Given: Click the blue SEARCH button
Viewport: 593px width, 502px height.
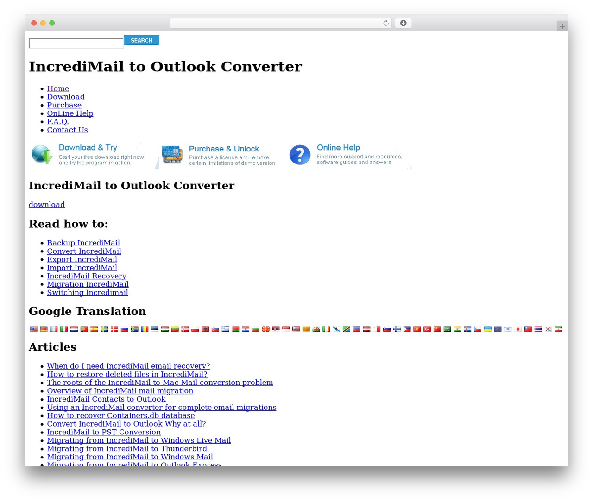Looking at the screenshot, I should tap(142, 40).
